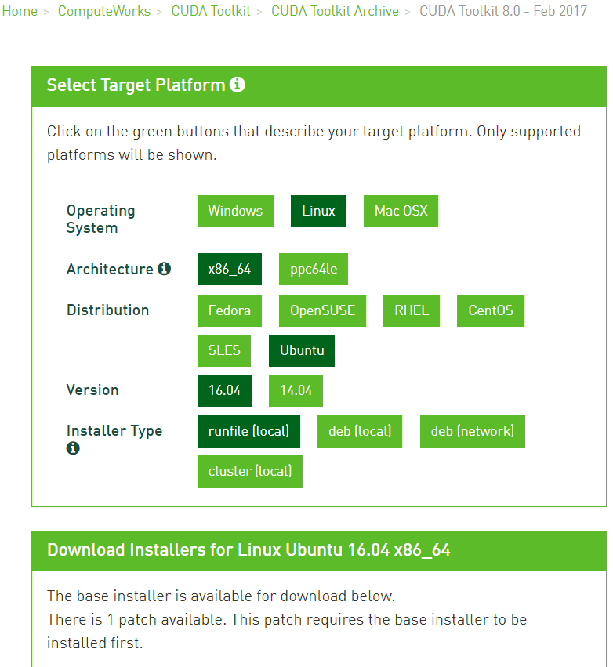The height and width of the screenshot is (667, 613).
Task: Select deb (network) installer type
Action: point(473,431)
